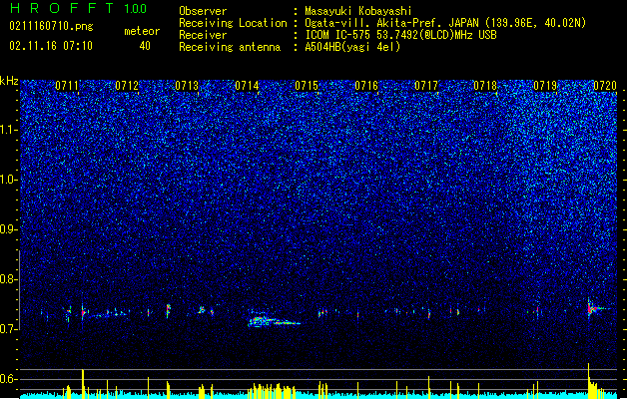Click the 0.7 kHz frequency label
Viewport: 628px width, 399px height.
(9, 329)
